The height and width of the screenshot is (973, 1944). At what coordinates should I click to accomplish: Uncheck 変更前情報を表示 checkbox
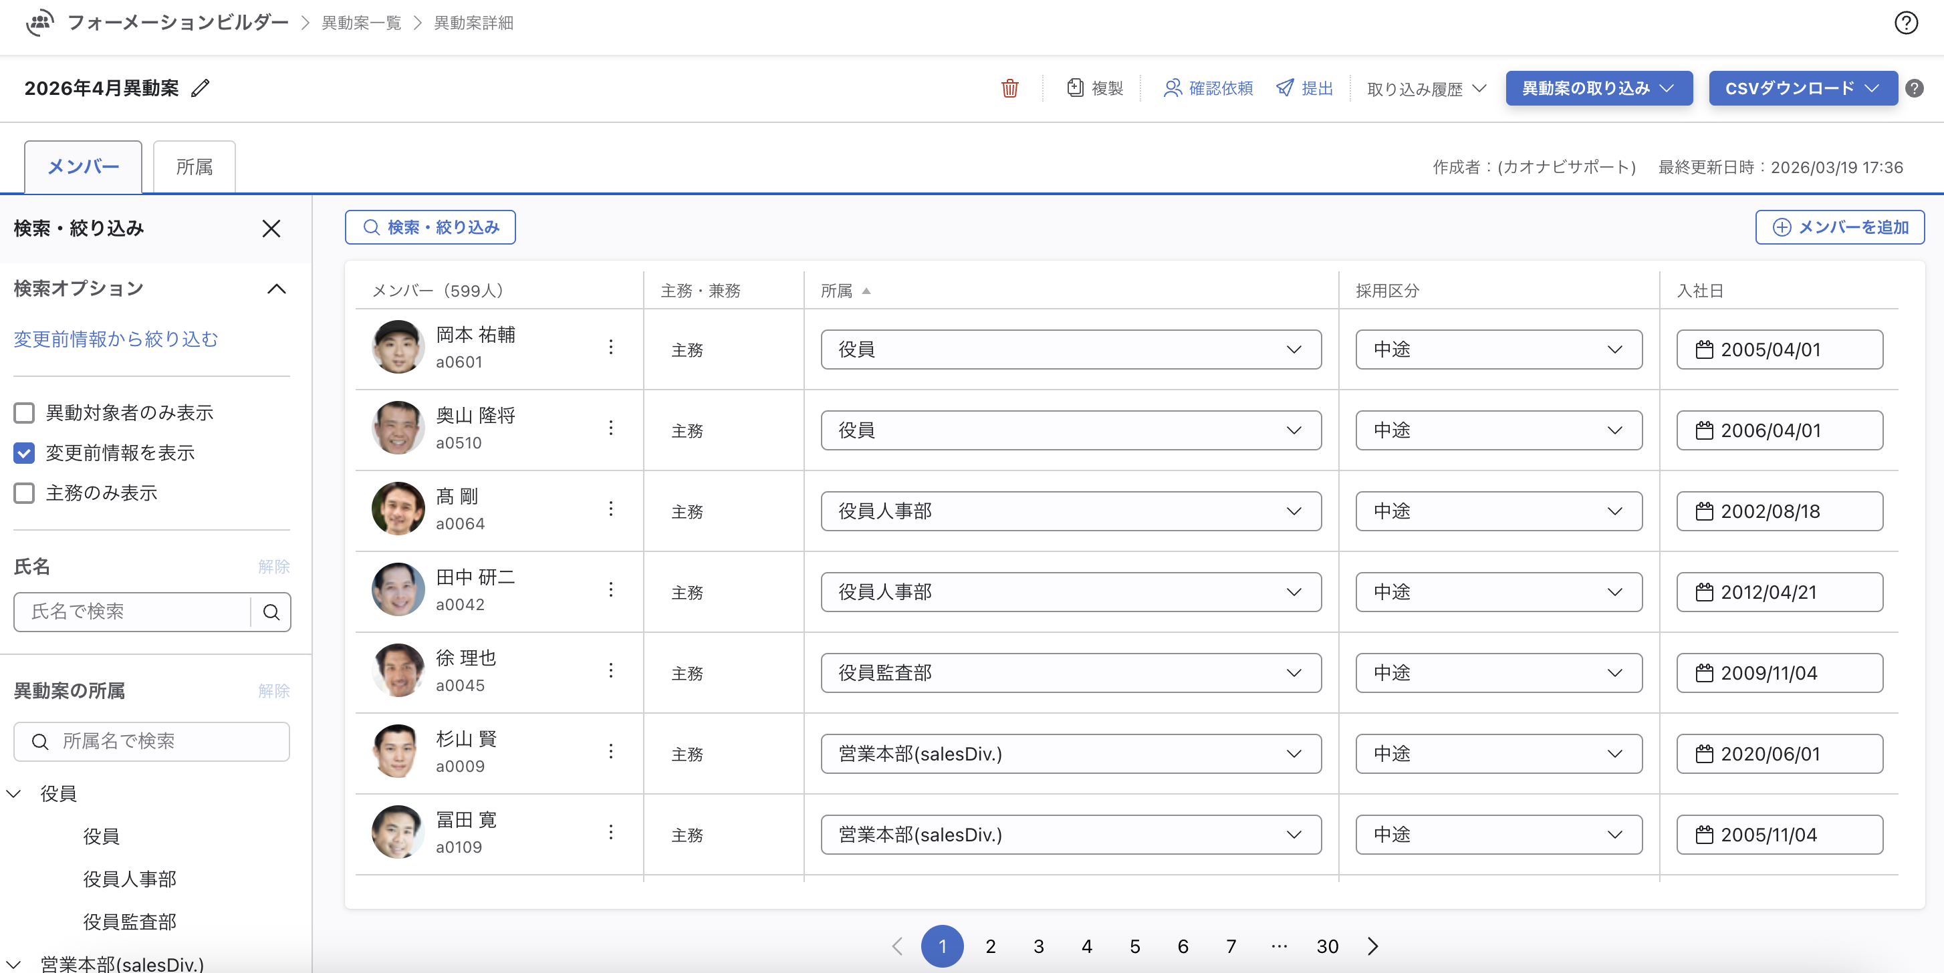tap(24, 452)
